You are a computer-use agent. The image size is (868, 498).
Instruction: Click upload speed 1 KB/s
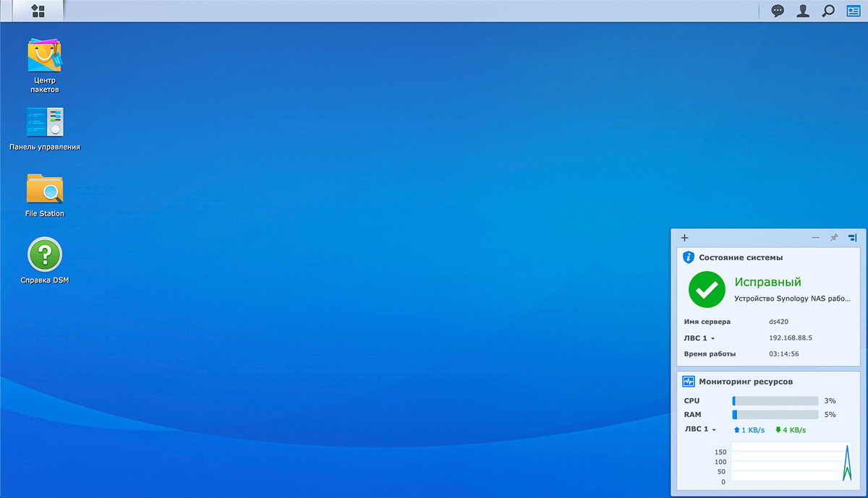click(749, 430)
